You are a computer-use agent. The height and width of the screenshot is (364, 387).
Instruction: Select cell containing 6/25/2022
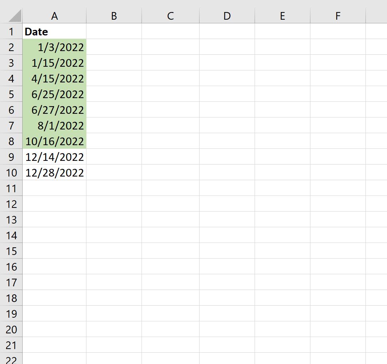54,94
